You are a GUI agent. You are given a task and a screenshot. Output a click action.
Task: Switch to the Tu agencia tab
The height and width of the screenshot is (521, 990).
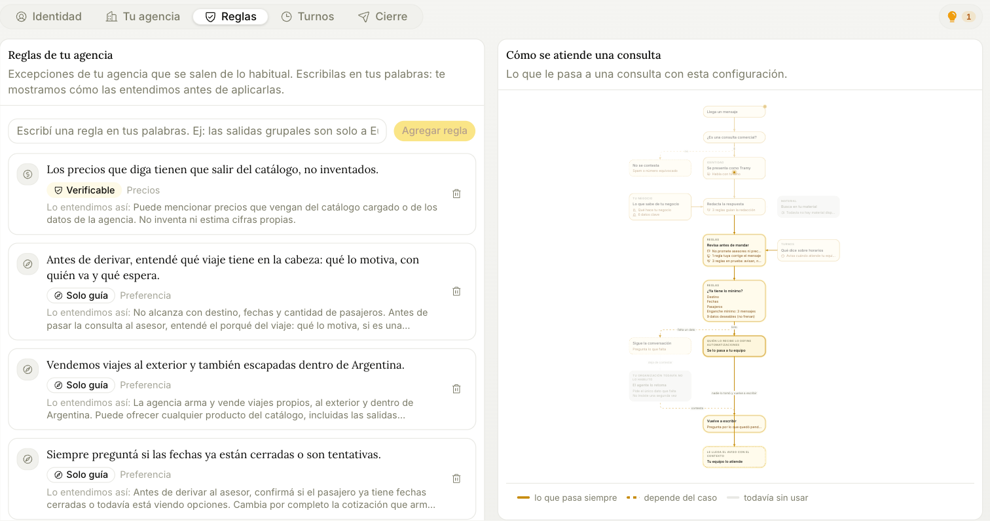143,16
